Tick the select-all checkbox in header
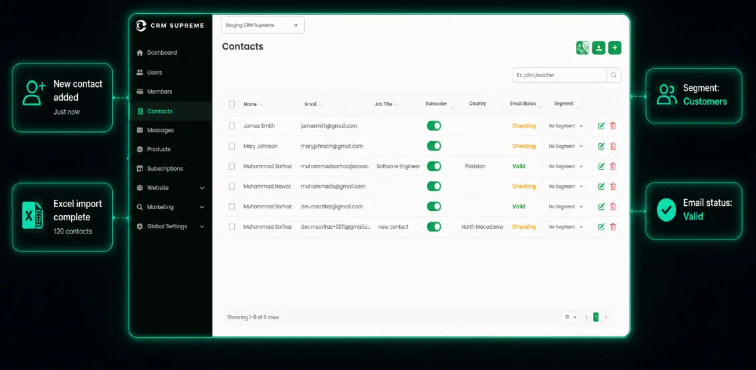 tap(232, 104)
